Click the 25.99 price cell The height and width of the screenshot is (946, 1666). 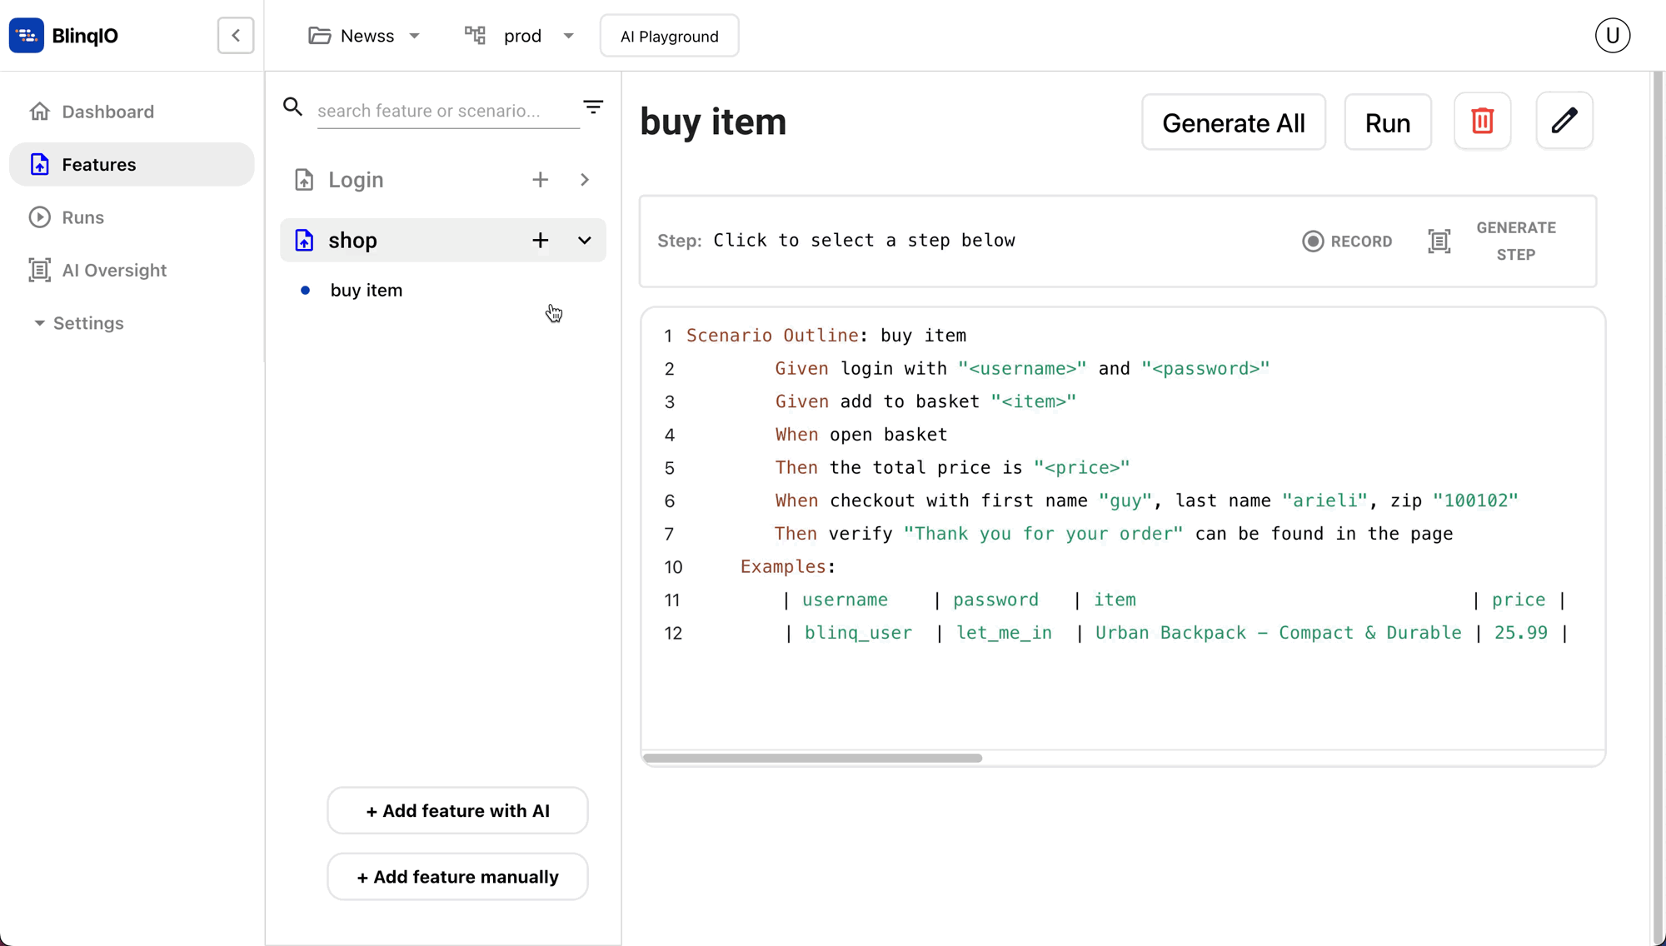pos(1521,633)
